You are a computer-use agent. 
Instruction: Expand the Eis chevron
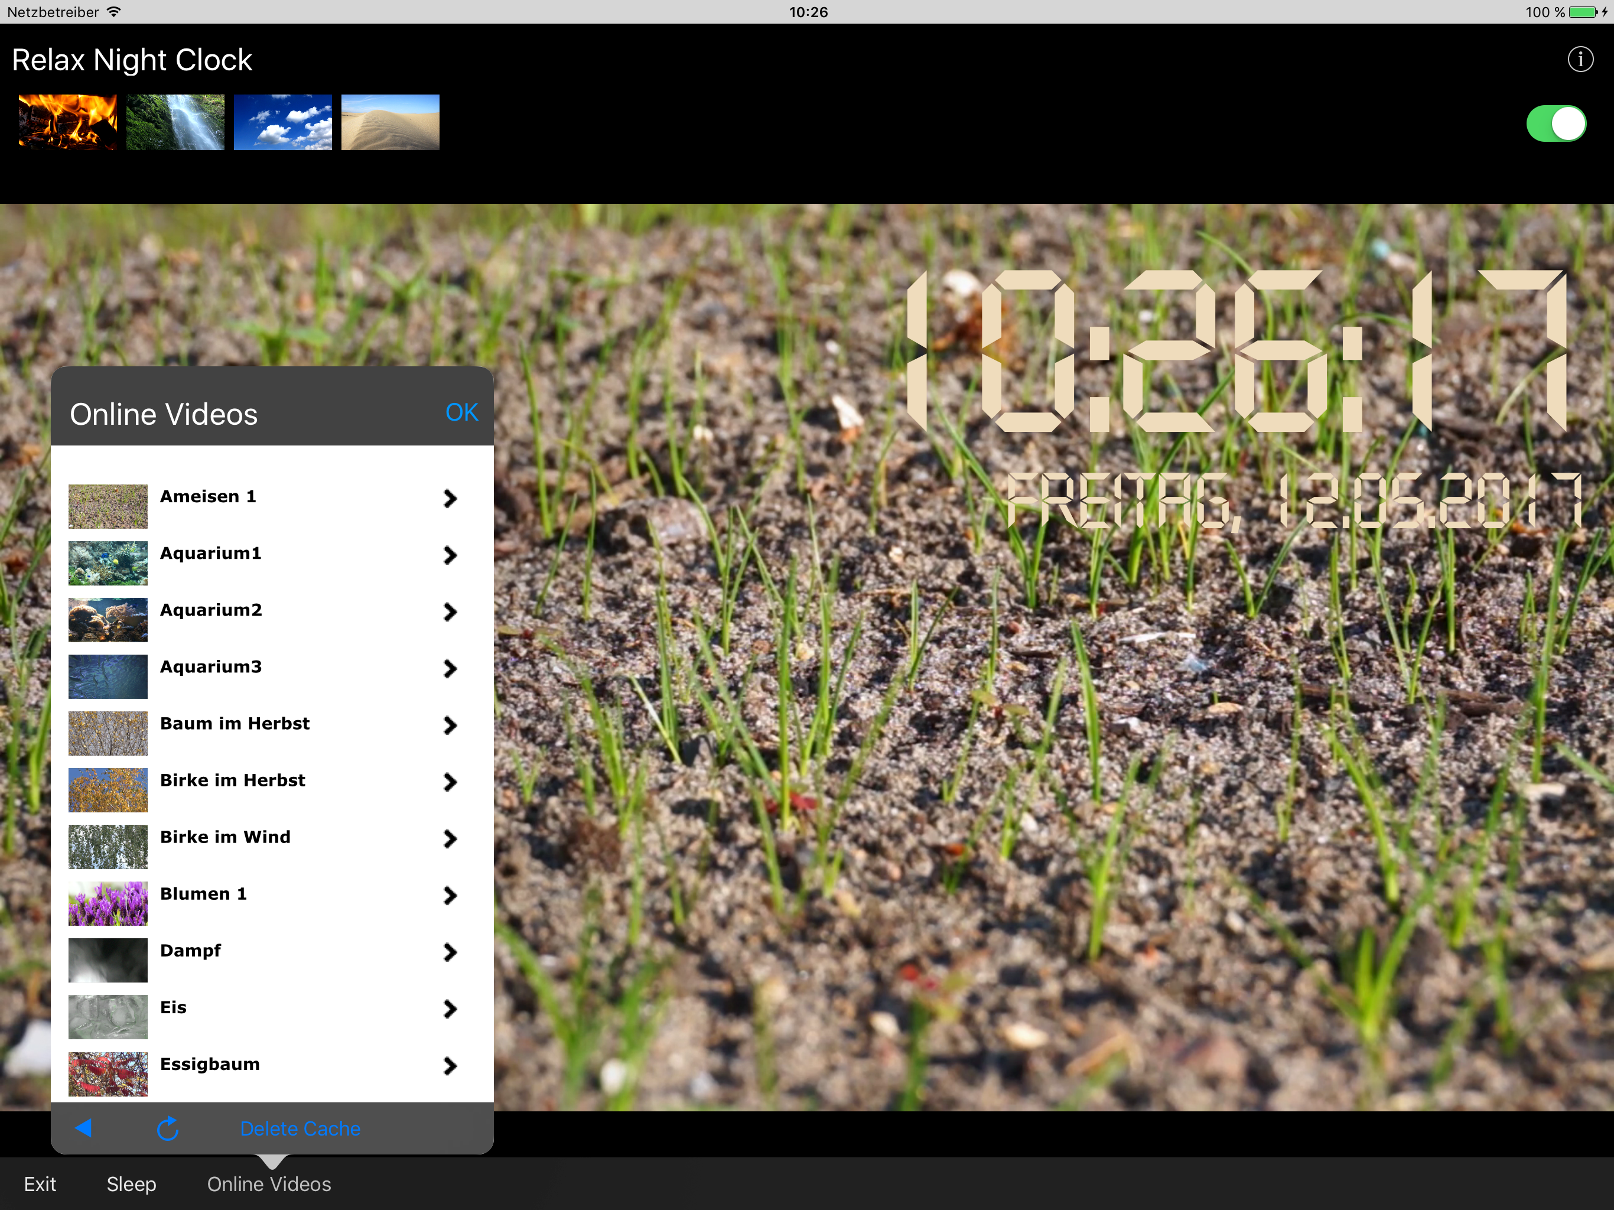(x=450, y=1009)
